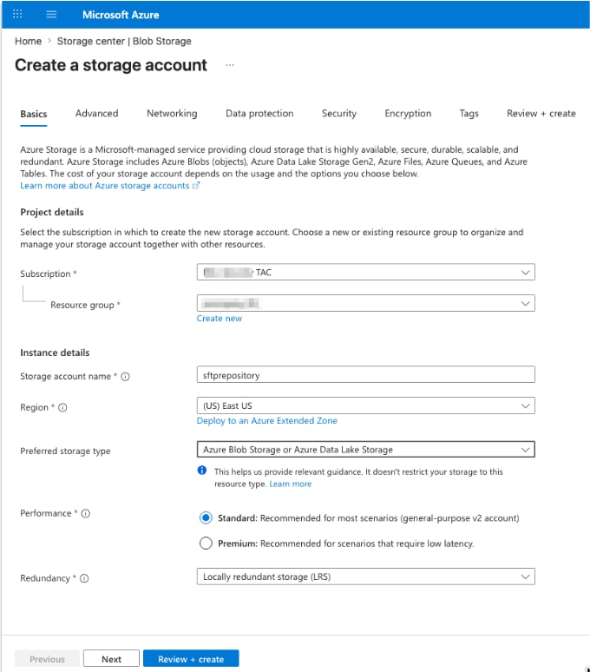Click the Create a storage account title

(111, 65)
